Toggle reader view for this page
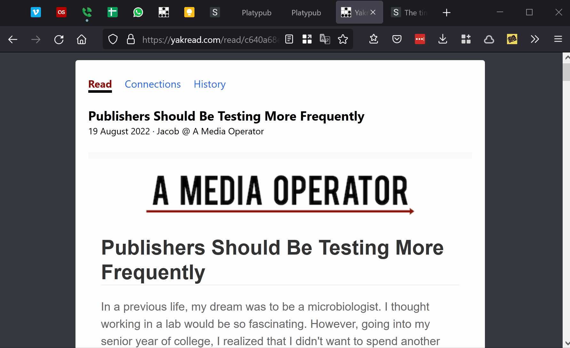This screenshot has height=348, width=570. (x=289, y=39)
